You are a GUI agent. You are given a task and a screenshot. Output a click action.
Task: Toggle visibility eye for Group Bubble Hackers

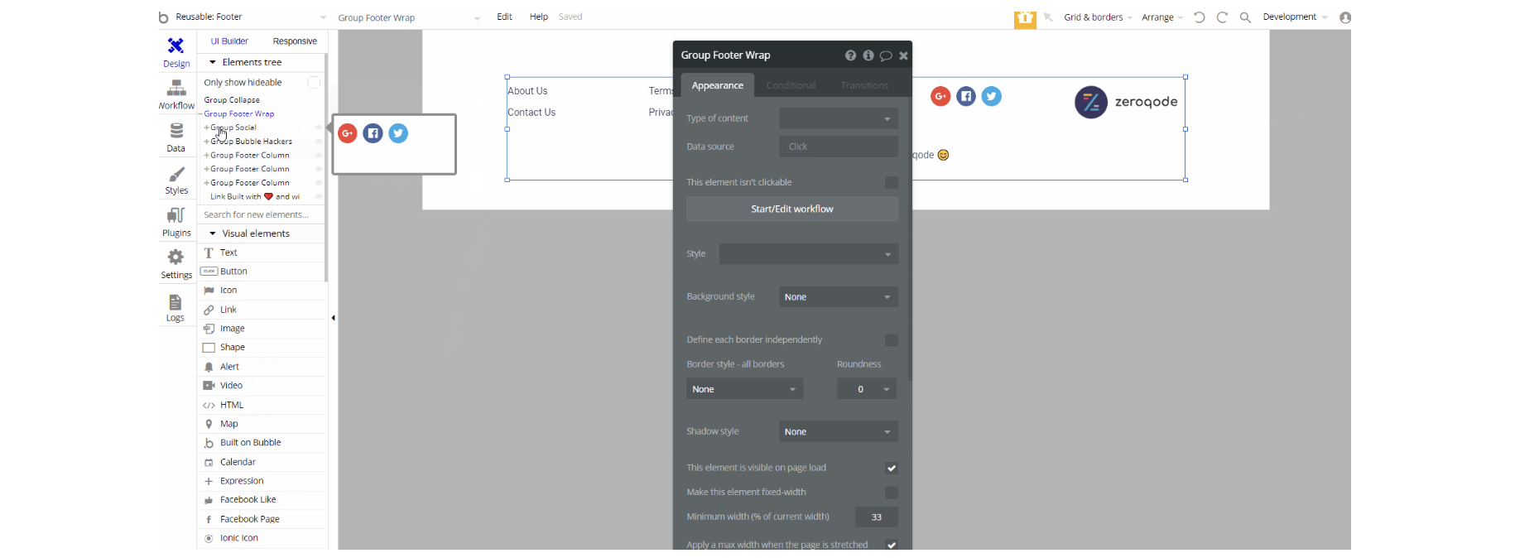[319, 142]
